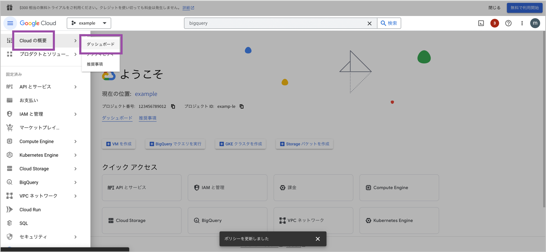The width and height of the screenshot is (546, 252).
Task: Click the Cloud Run sidebar icon
Action: tap(10, 209)
